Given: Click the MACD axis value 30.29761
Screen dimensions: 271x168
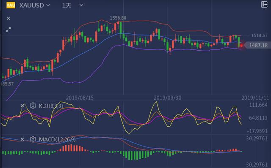Looking at the screenshot, I should [x=257, y=138].
